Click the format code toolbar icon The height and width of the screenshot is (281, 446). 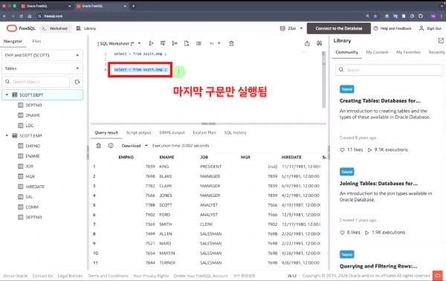[198, 43]
